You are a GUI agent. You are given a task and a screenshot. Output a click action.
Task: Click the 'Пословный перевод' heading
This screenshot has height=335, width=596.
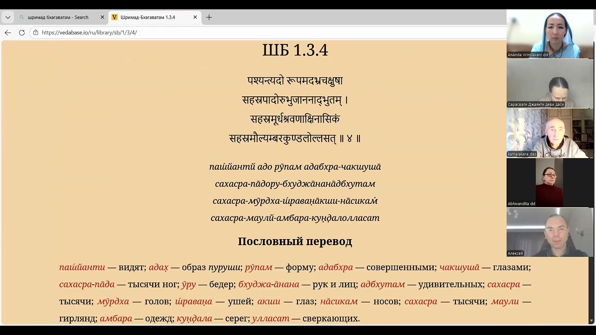295,241
